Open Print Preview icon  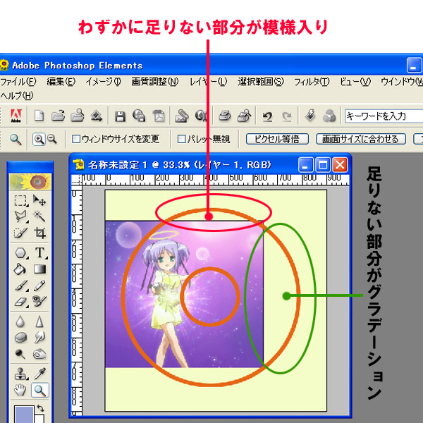pos(245,116)
